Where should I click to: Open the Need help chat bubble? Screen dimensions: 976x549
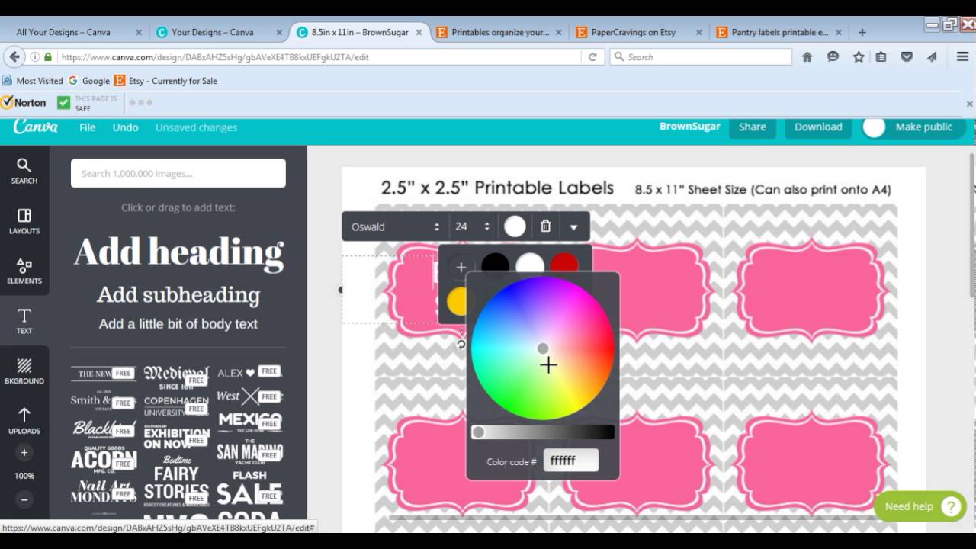(920, 506)
